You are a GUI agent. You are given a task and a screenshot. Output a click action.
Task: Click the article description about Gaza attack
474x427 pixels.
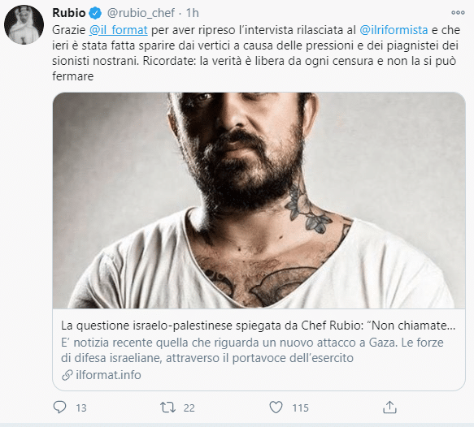tap(252, 351)
